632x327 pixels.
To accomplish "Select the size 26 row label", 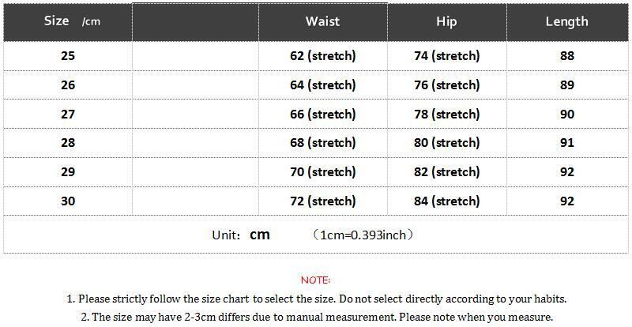I will (x=68, y=85).
